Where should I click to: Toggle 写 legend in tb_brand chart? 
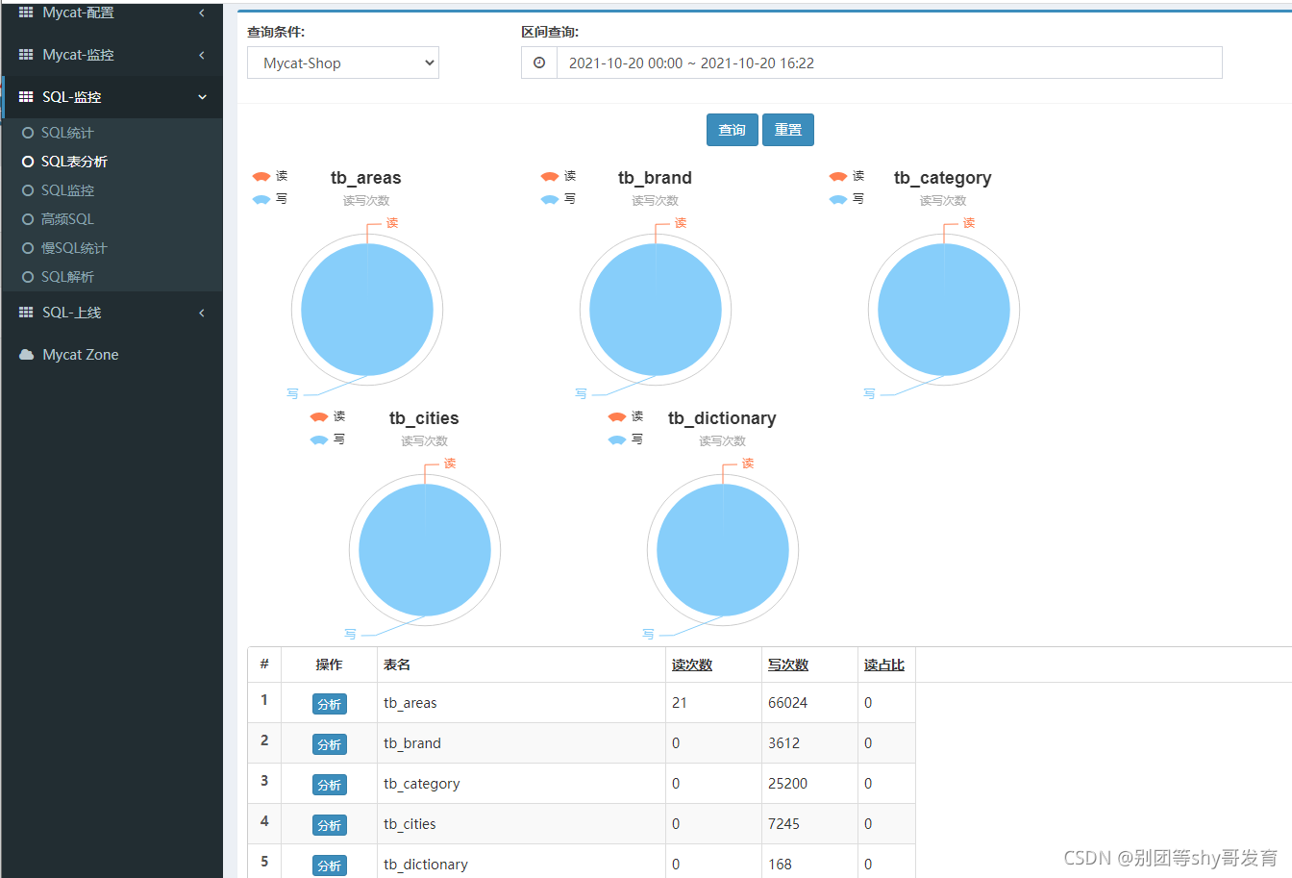pos(558,199)
